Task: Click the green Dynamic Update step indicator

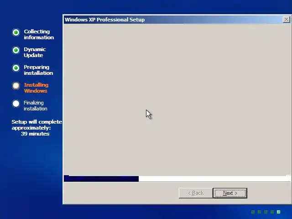Action: pos(16,50)
